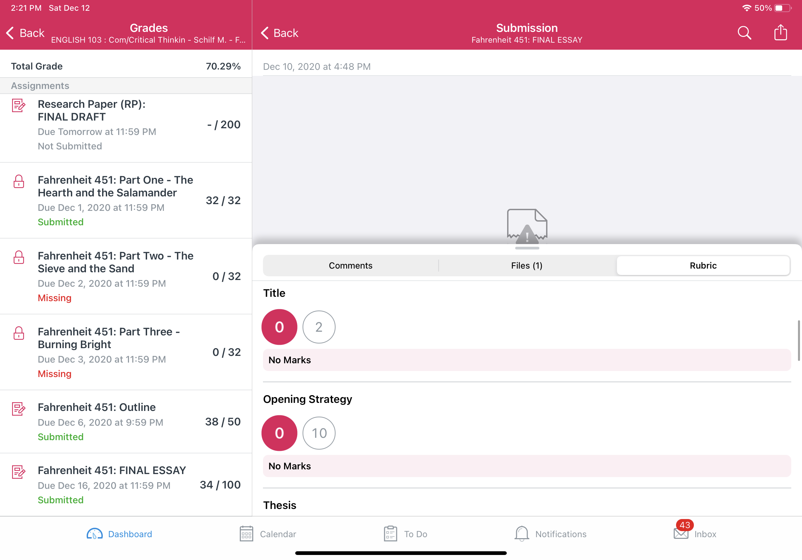Open the Fahrenheit 451: Outline assignment title
Image resolution: width=802 pixels, height=560 pixels.
96,407
